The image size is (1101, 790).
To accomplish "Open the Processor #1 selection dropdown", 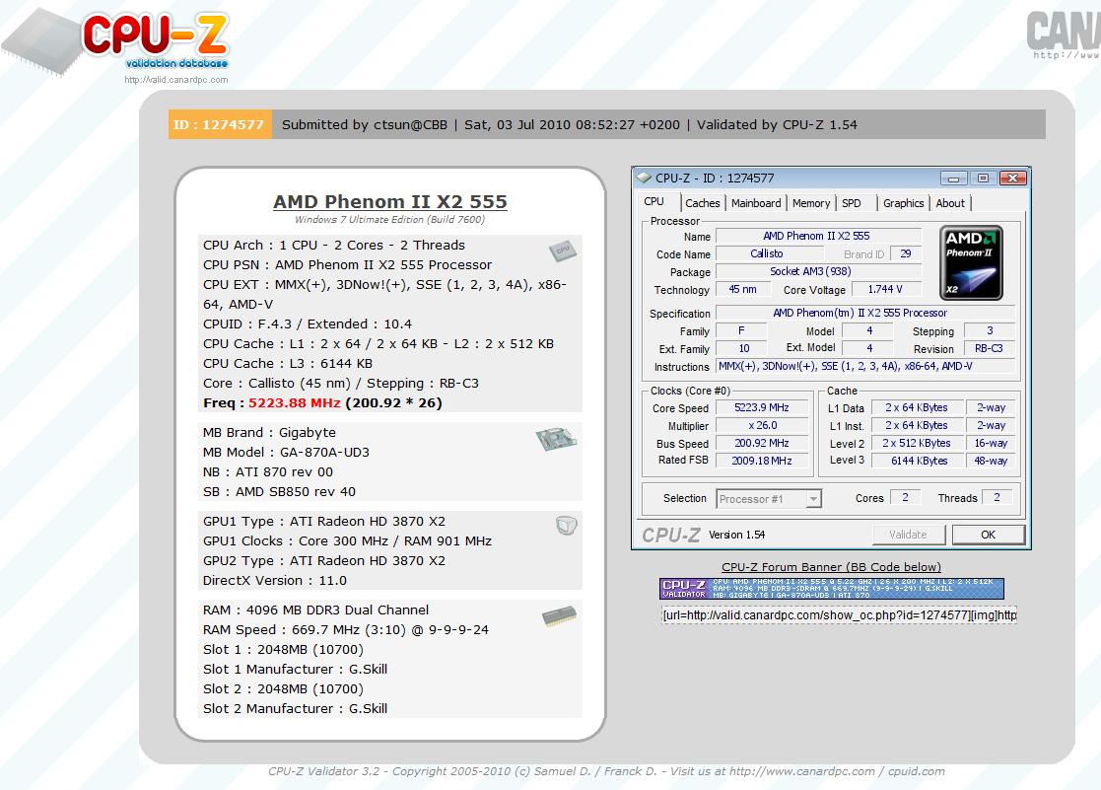I will 769,499.
